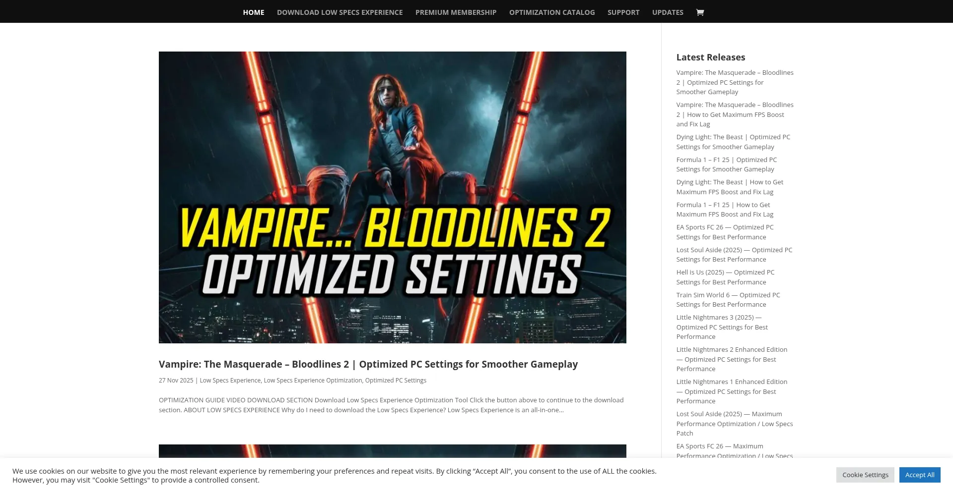Go to the HOME menu item
The width and height of the screenshot is (953, 492).
pos(254,12)
